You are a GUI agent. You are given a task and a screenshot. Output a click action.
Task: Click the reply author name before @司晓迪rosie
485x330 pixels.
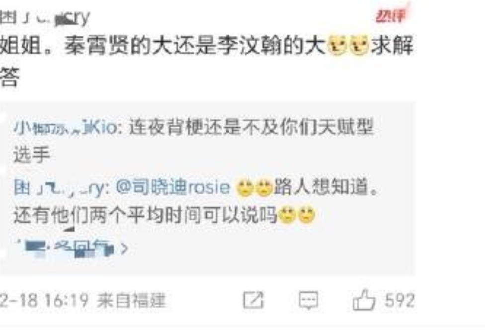(60, 188)
